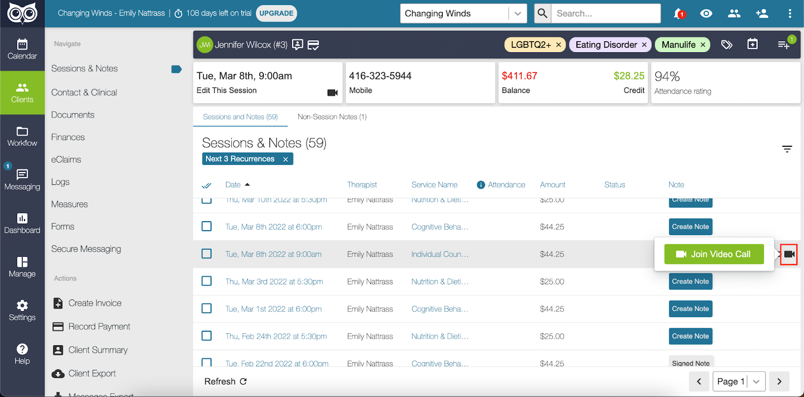Open Forms in navigation
The height and width of the screenshot is (397, 804).
tap(63, 227)
